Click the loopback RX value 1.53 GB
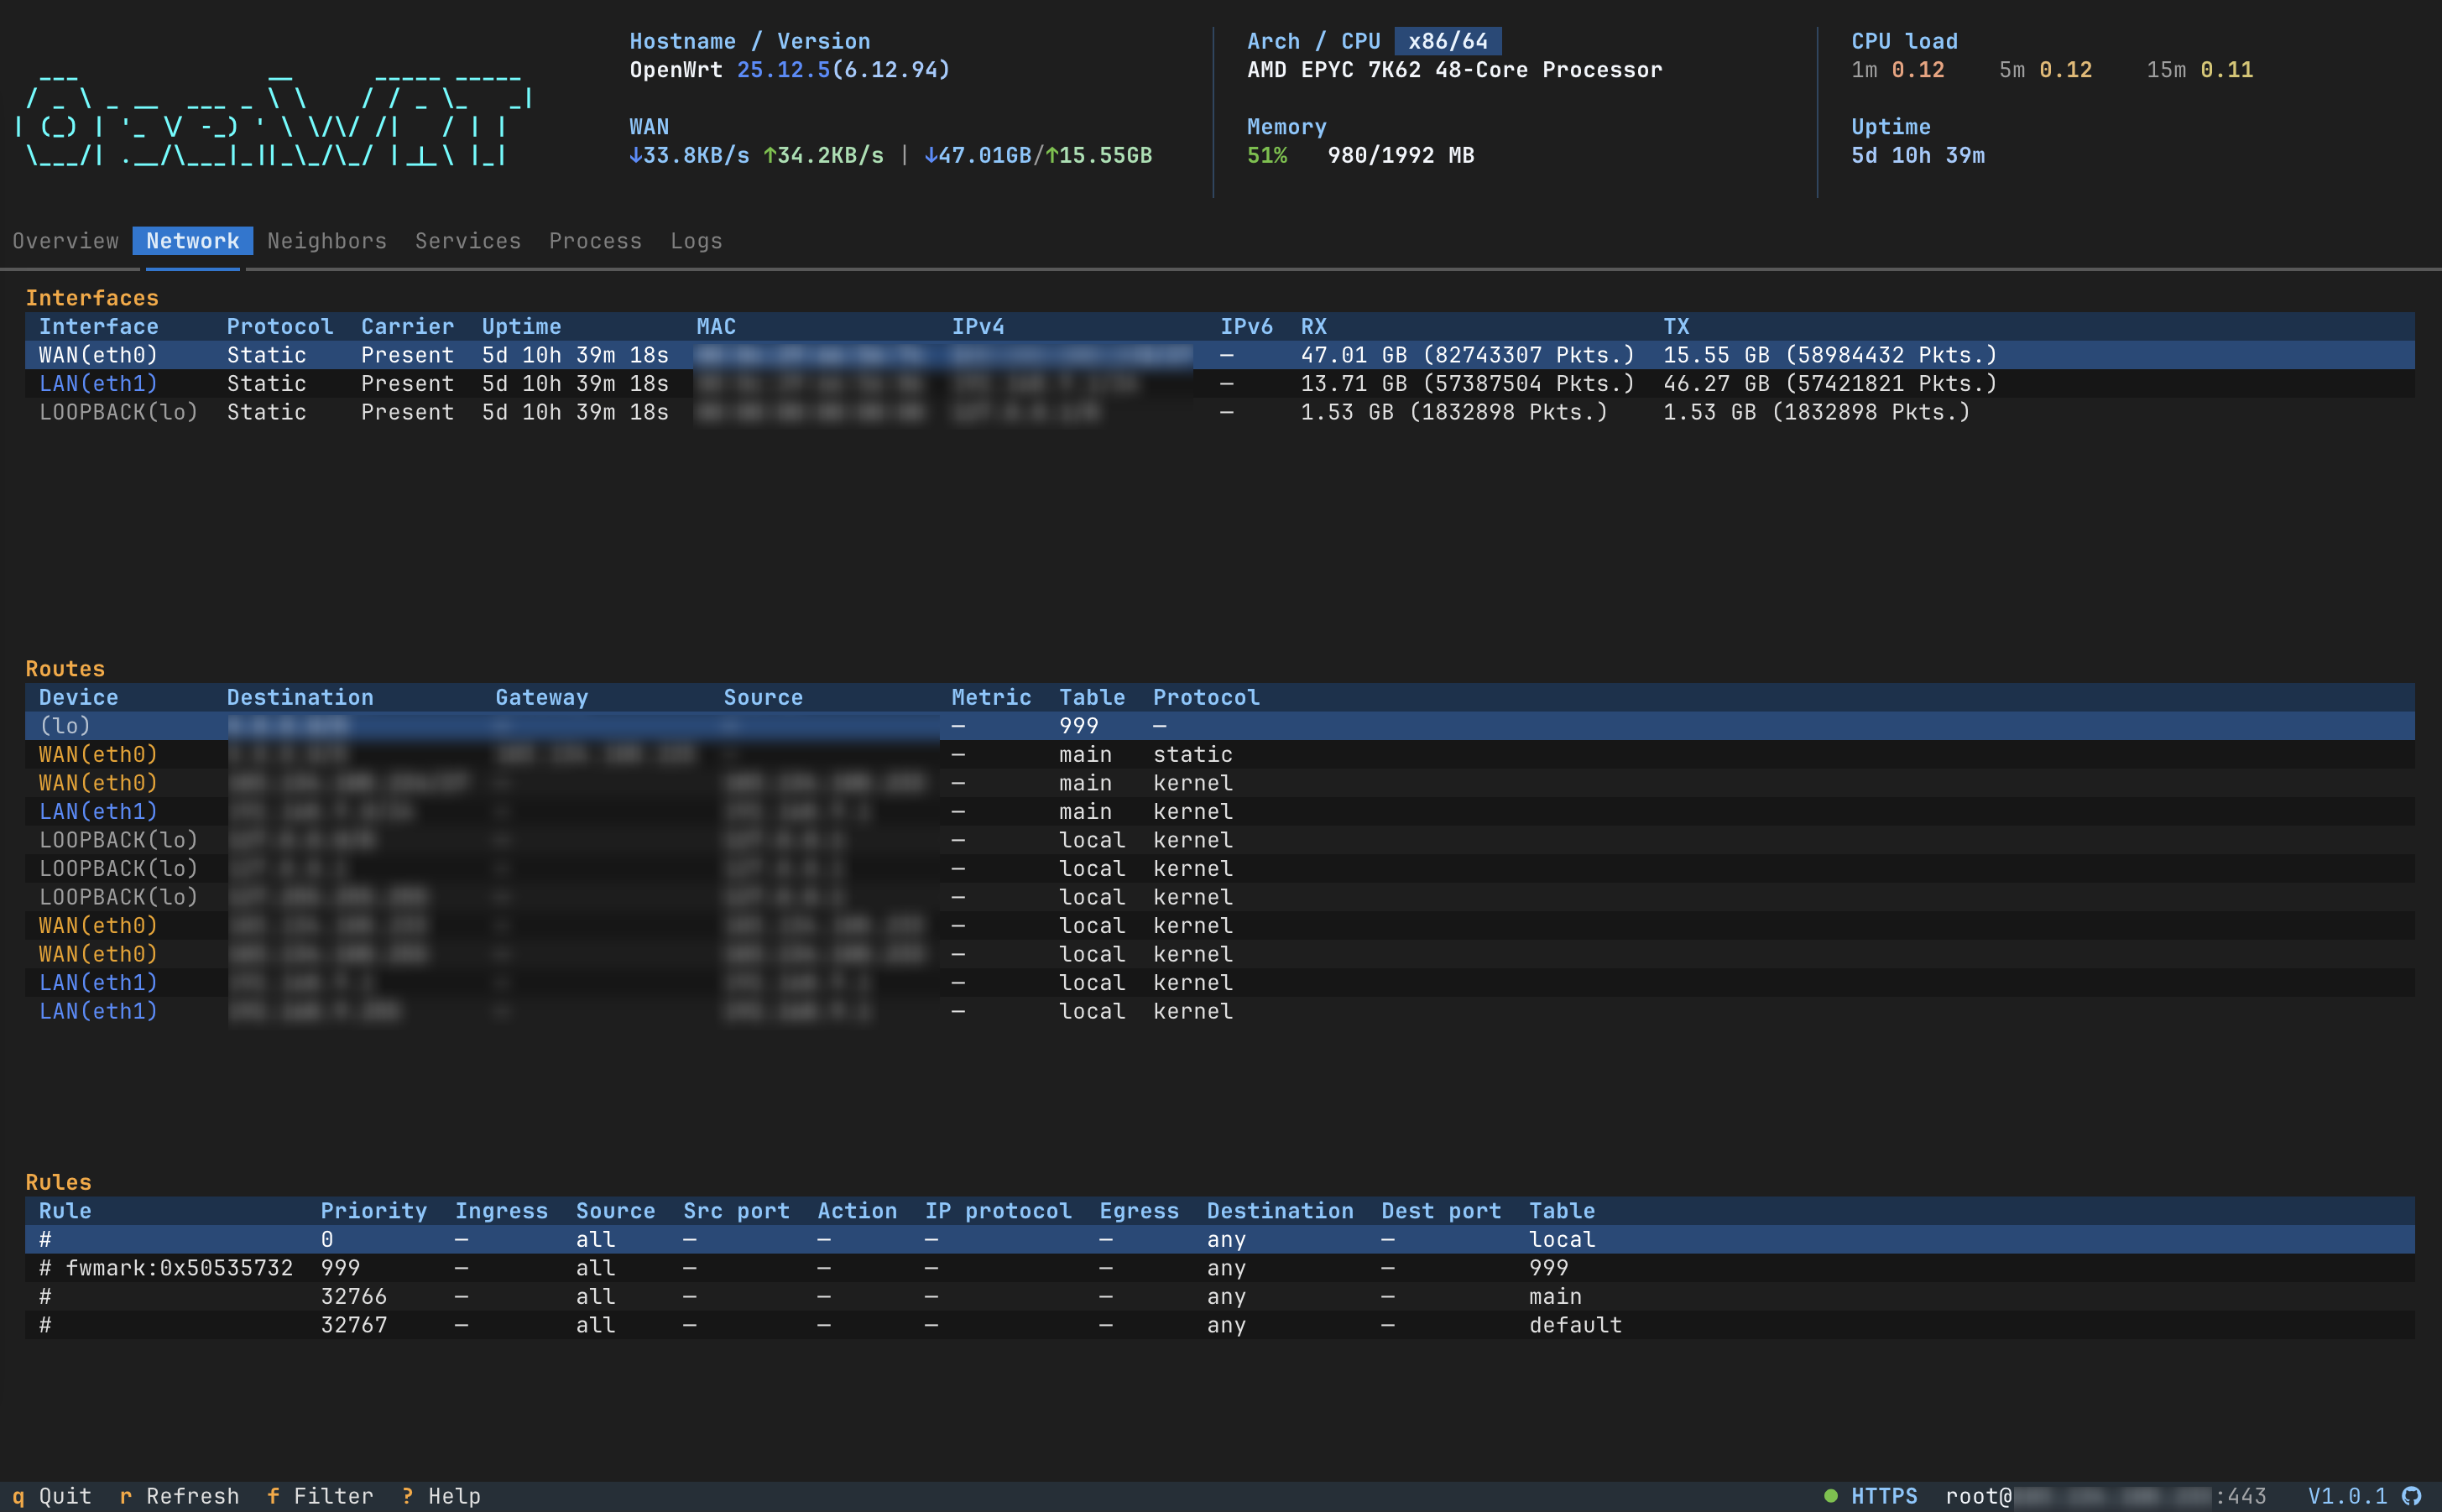Image resolution: width=2442 pixels, height=1512 pixels. (x=1347, y=412)
